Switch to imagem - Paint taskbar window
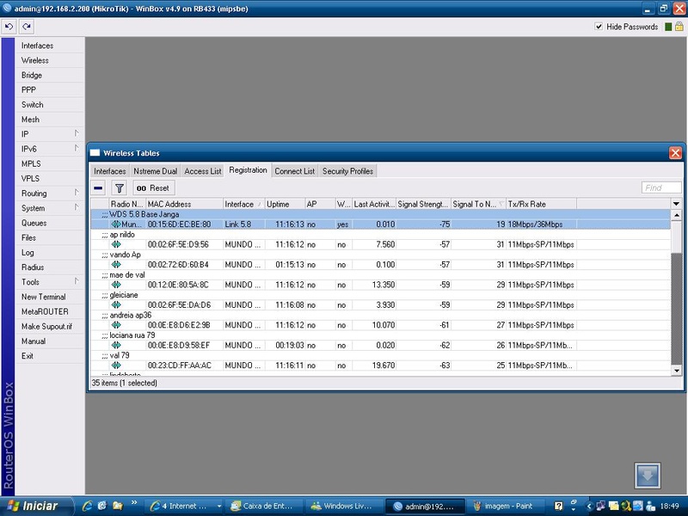The image size is (688, 516). 504,506
